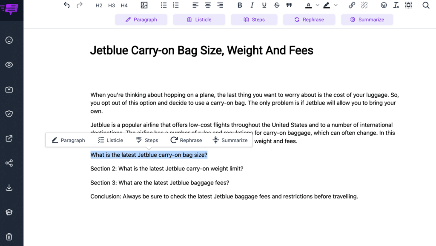Click the Section 3 baggage fees line

click(160, 183)
